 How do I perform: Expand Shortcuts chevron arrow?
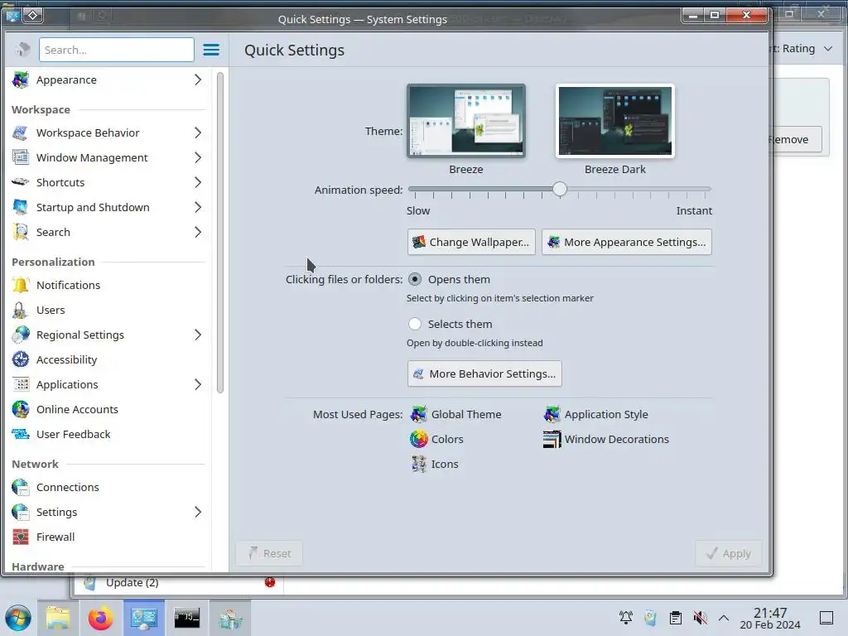tap(198, 182)
